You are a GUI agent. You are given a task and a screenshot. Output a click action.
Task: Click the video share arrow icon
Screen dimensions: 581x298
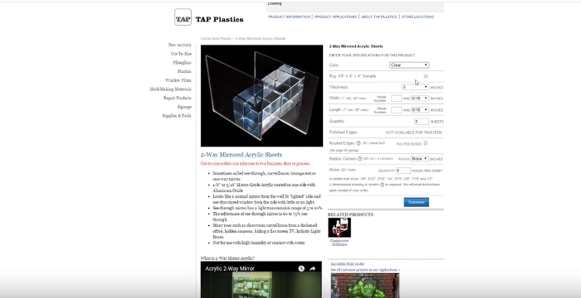pyautogui.click(x=312, y=269)
